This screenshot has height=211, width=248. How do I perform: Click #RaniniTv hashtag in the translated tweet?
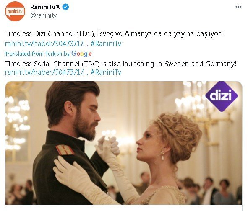(106, 72)
